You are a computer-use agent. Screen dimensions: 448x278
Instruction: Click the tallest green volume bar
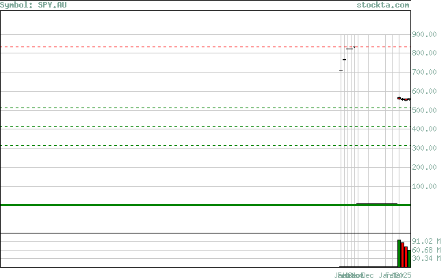click(x=399, y=253)
